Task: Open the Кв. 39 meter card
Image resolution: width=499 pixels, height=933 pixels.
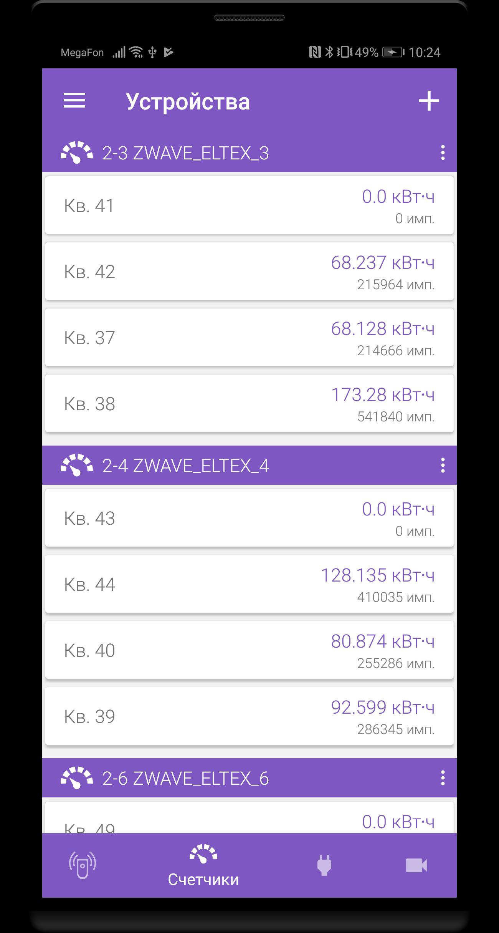Action: [x=249, y=716]
